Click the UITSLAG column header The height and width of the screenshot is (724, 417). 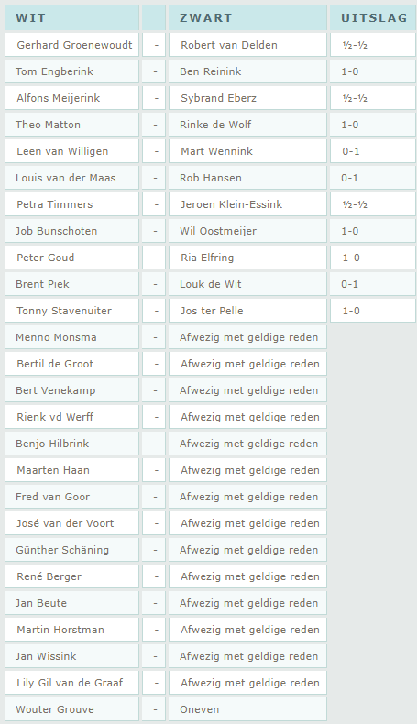coord(373,18)
